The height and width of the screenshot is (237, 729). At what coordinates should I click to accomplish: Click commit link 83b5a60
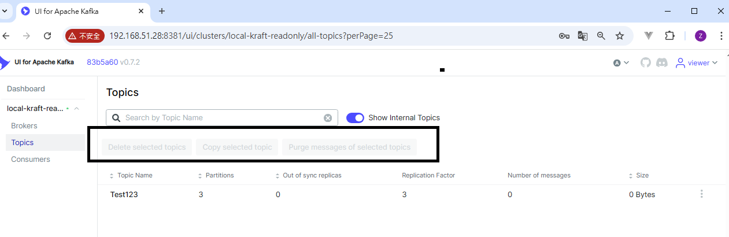102,62
